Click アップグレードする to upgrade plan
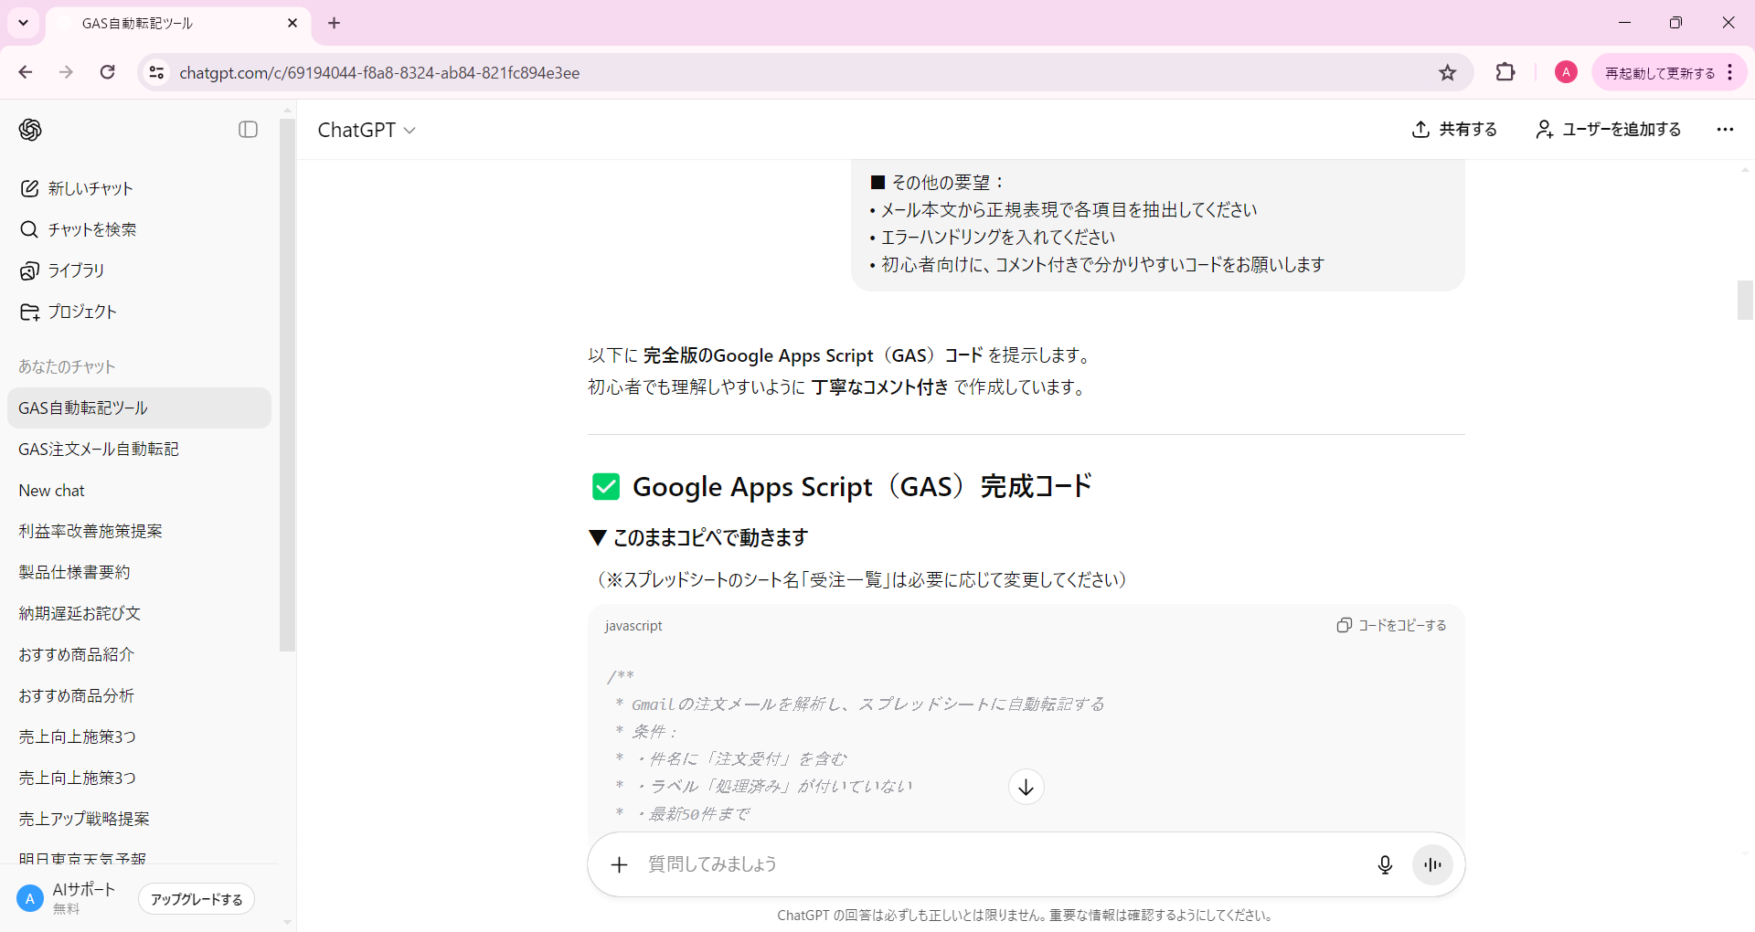 [x=196, y=898]
